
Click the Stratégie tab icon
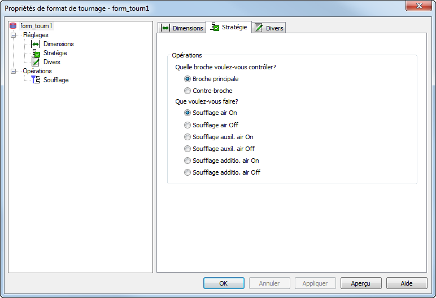point(215,27)
